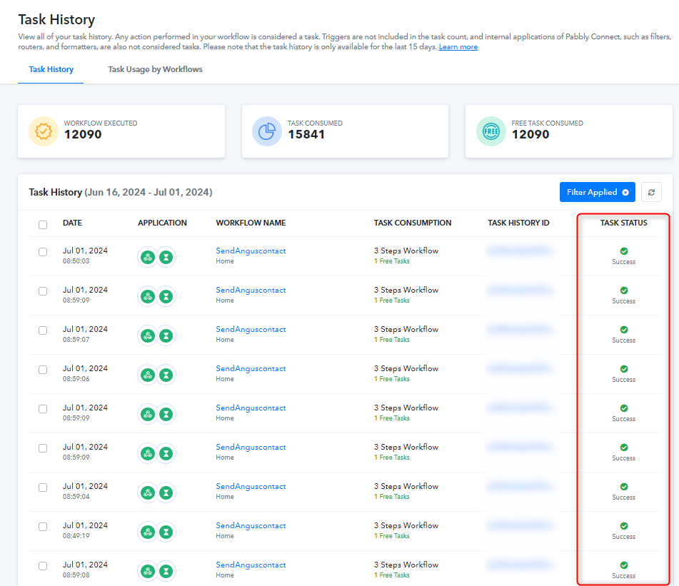Image resolution: width=679 pixels, height=586 pixels.
Task: Open SendAnguscontact workflow in 08:50:03 row
Action: point(251,251)
